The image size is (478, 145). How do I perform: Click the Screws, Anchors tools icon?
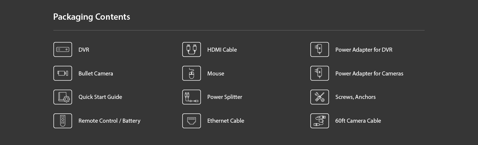pos(320,97)
